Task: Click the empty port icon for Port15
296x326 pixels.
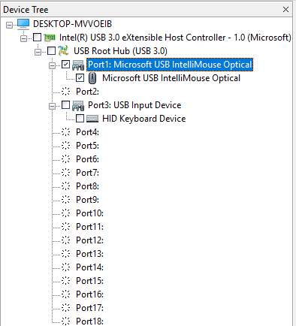Action: tap(65, 281)
